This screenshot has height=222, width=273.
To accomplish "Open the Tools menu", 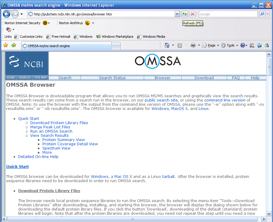I will coord(229,45).
